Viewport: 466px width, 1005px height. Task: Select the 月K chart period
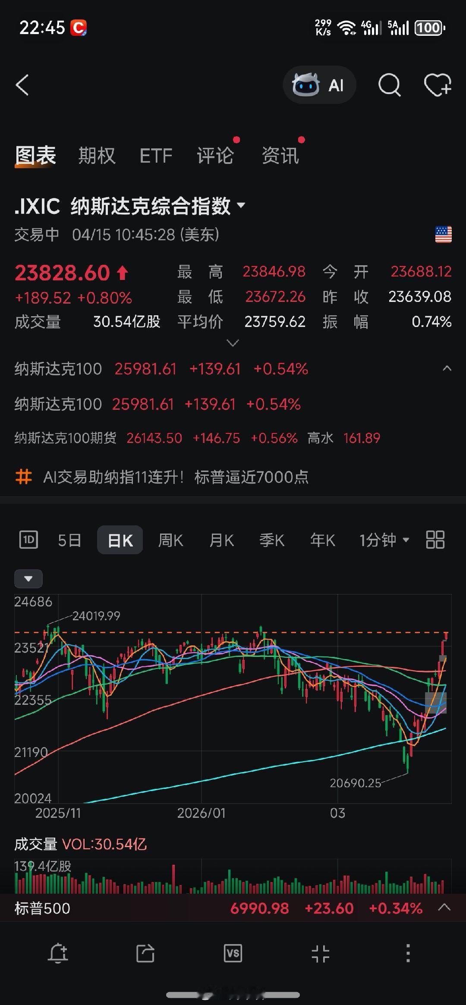pyautogui.click(x=221, y=540)
